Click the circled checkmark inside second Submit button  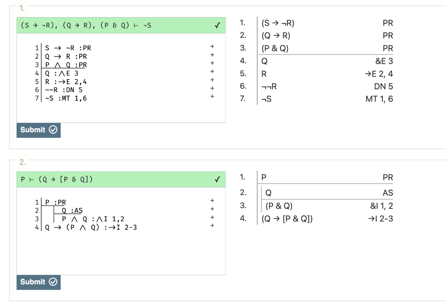click(52, 283)
